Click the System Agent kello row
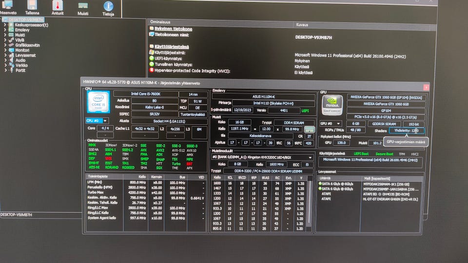The image size is (468, 263). [x=146, y=218]
